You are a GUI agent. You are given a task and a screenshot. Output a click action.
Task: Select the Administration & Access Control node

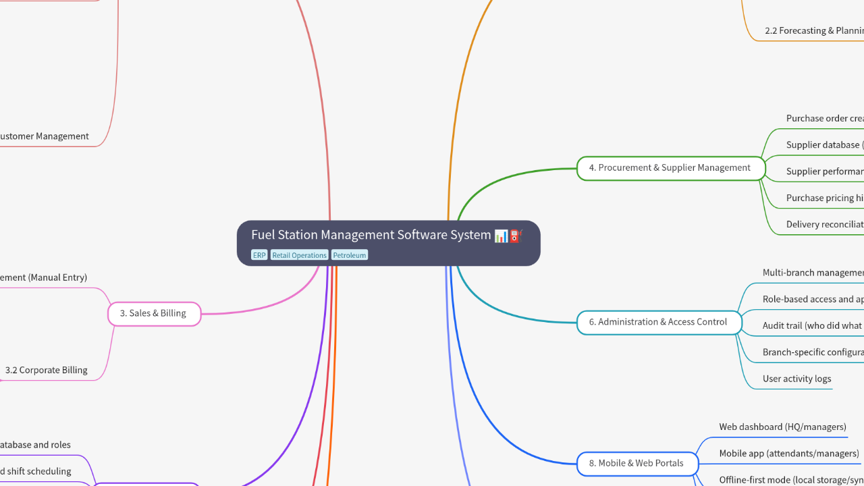[658, 322]
